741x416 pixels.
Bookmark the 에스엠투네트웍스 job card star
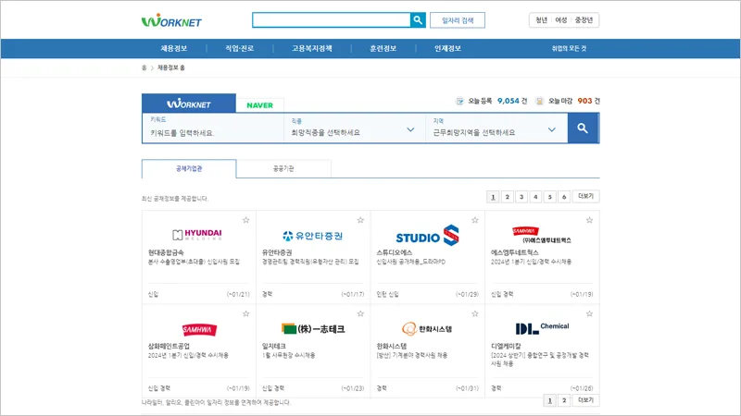tap(589, 220)
